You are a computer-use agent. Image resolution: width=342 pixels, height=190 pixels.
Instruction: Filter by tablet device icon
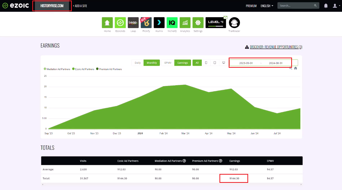coord(215,63)
